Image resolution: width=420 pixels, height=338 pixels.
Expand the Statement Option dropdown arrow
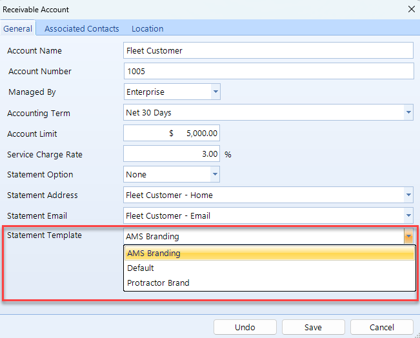(215, 174)
